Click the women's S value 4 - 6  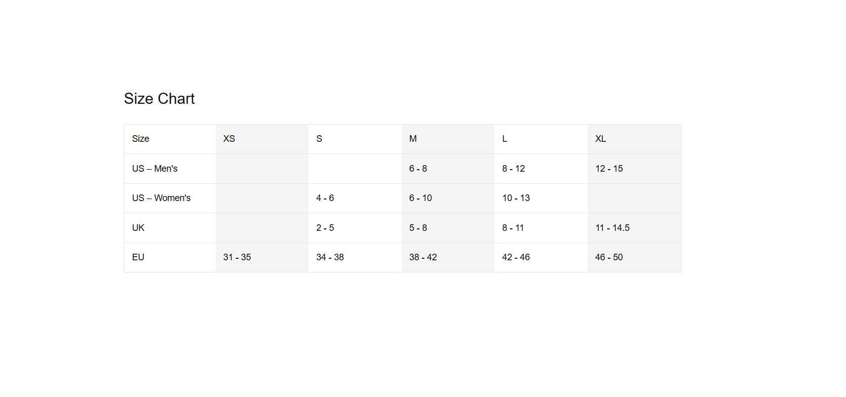click(x=325, y=198)
